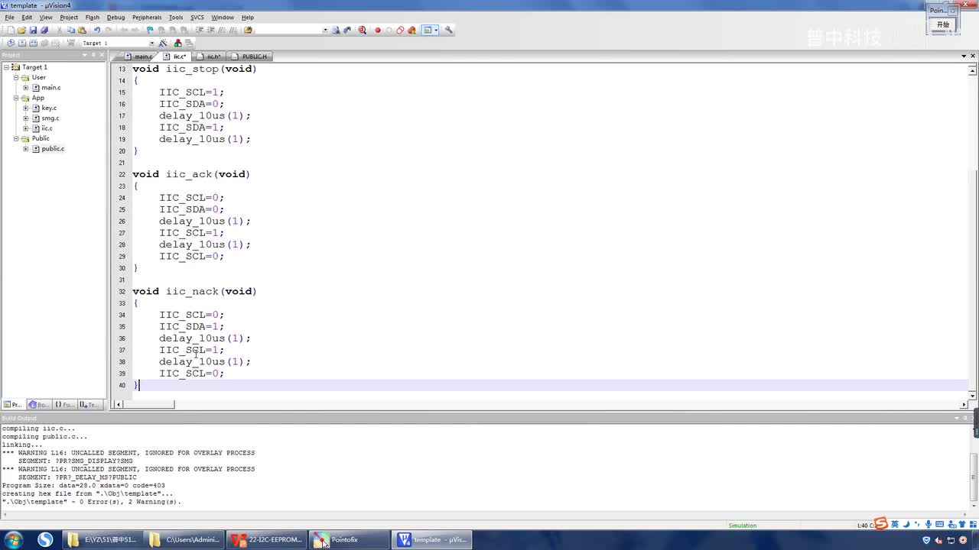979x550 pixels.
Task: Create a new file via toolbar
Action: click(x=11, y=31)
